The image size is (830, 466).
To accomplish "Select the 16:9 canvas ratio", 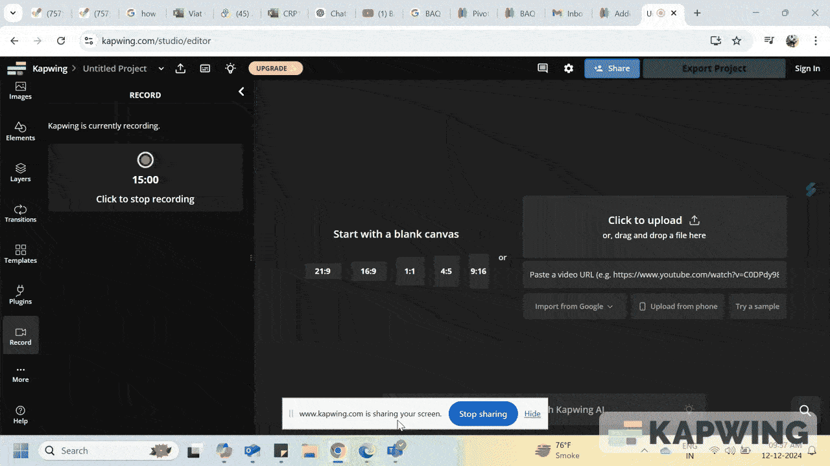I will 368,271.
